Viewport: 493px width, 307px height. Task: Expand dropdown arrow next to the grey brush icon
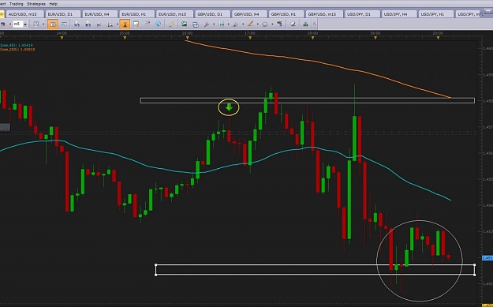point(243,24)
